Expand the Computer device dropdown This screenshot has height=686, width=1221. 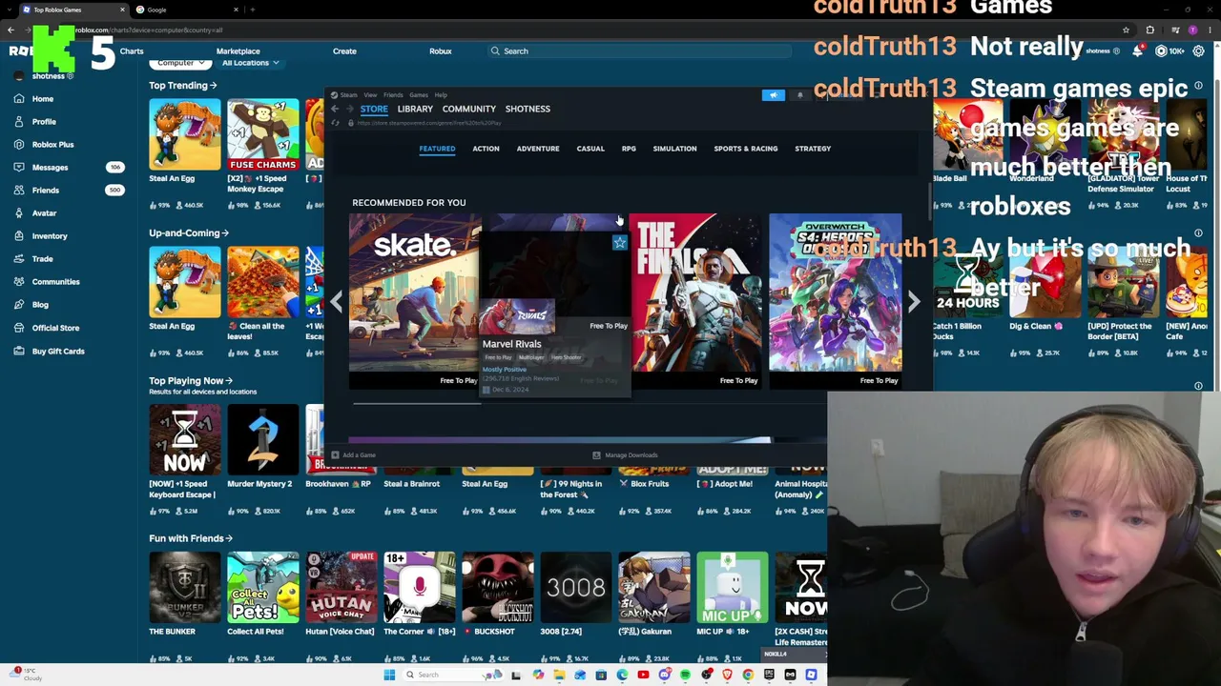180,63
